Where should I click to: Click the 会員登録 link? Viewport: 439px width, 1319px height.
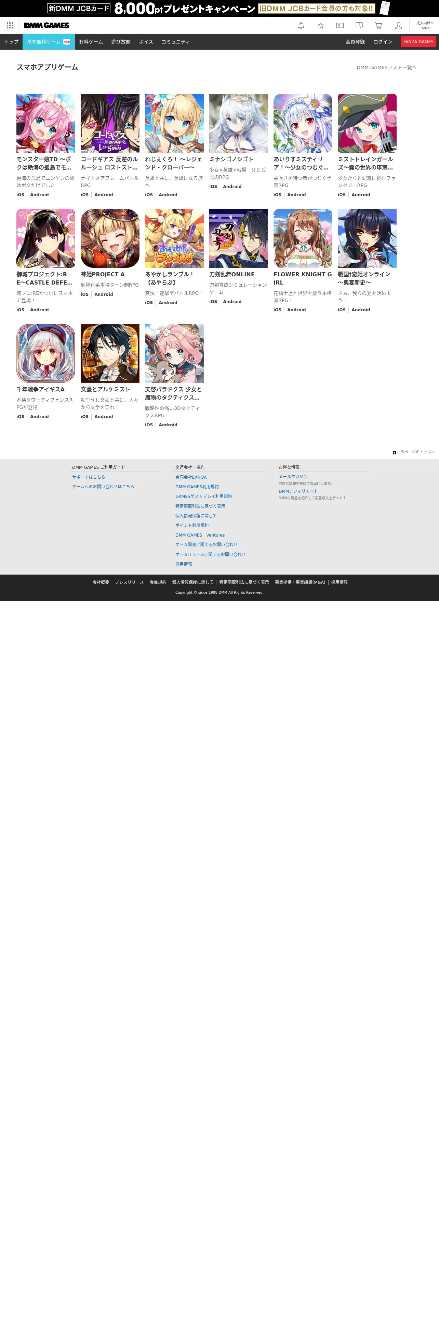[355, 42]
